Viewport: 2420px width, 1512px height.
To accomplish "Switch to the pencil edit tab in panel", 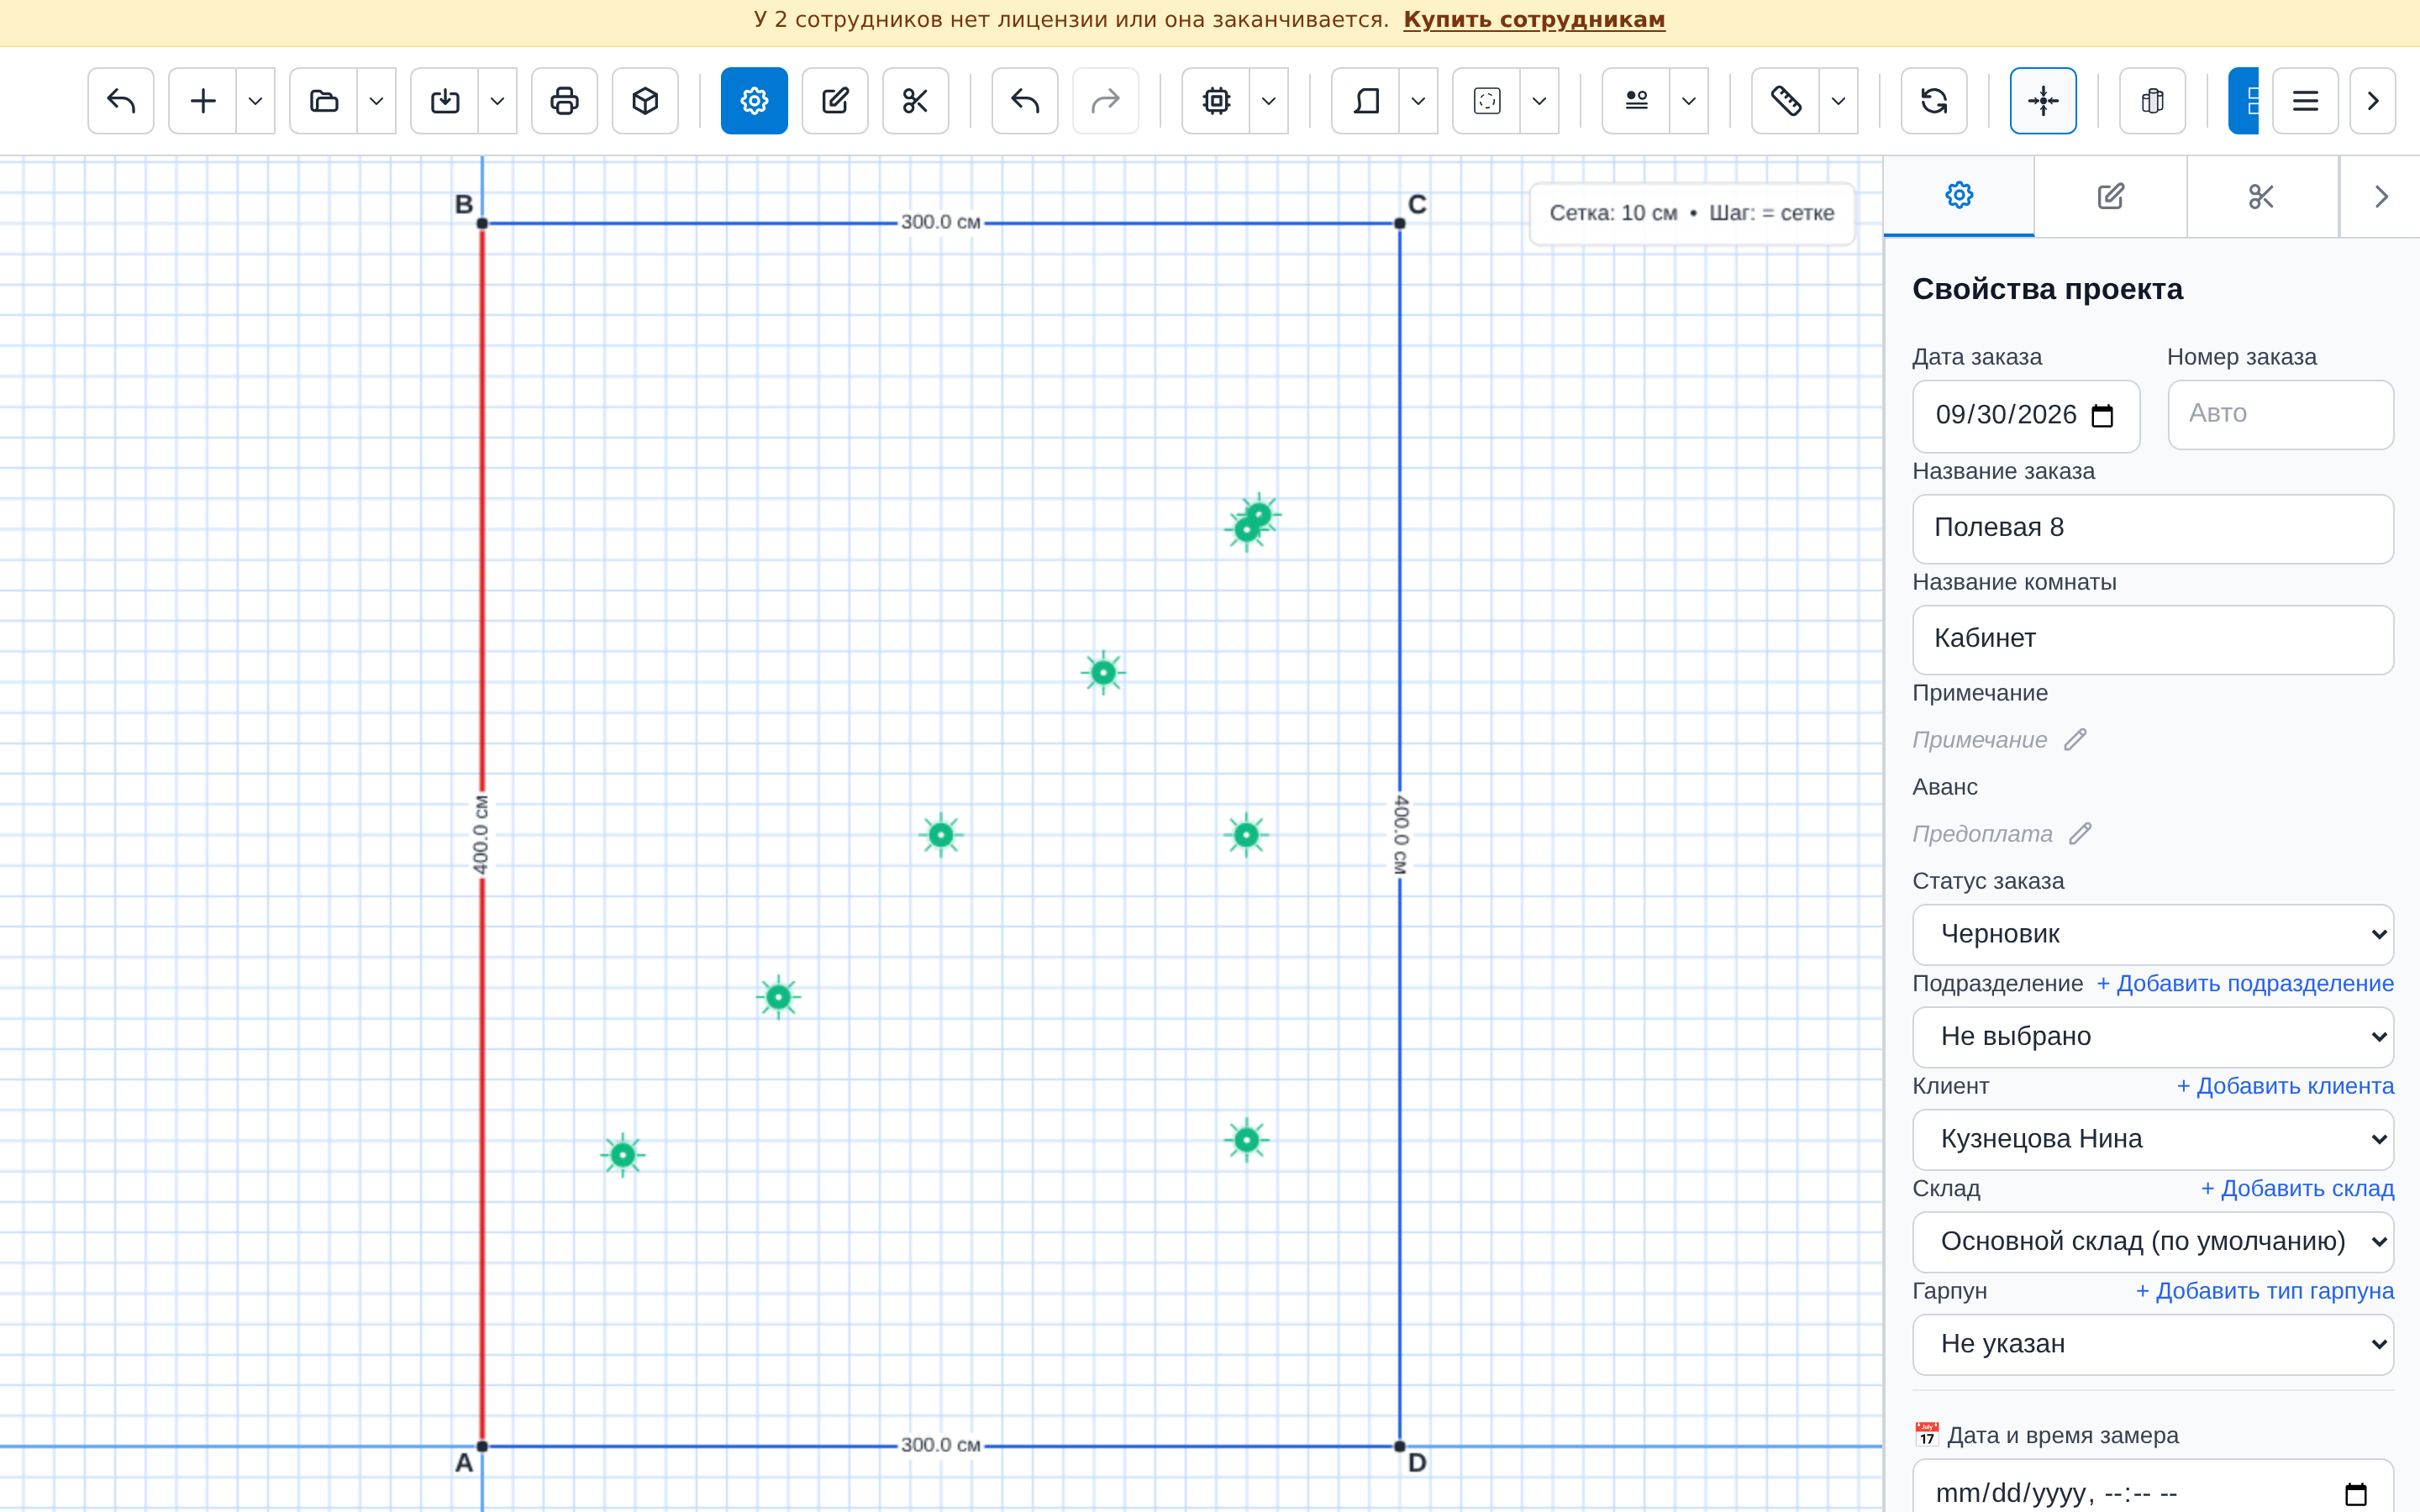I will (x=2110, y=196).
